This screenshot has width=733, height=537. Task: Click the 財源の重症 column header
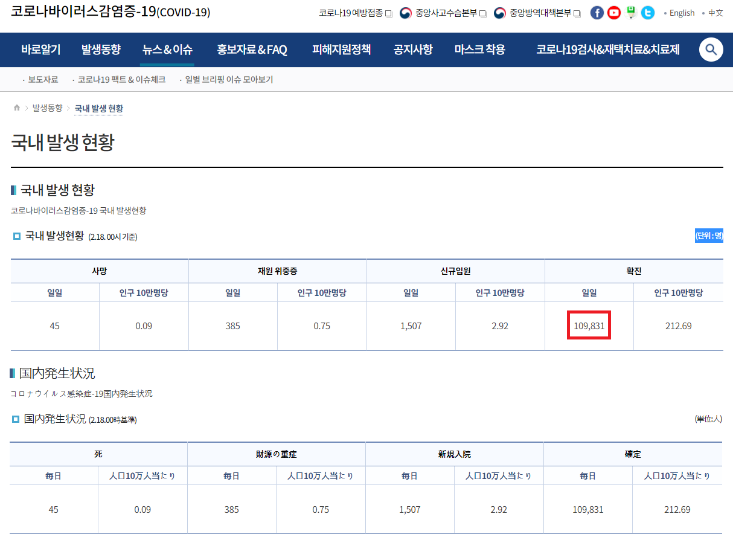click(276, 454)
